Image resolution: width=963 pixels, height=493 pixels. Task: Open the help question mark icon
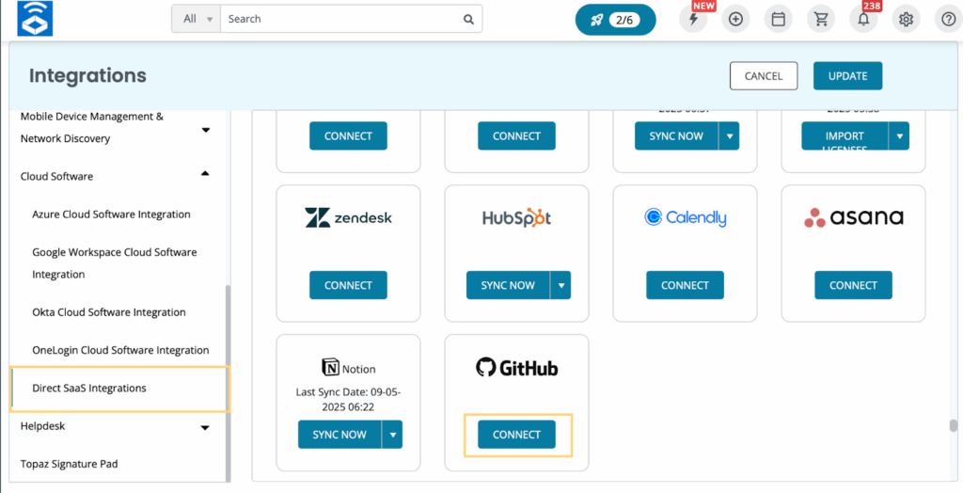(x=949, y=19)
